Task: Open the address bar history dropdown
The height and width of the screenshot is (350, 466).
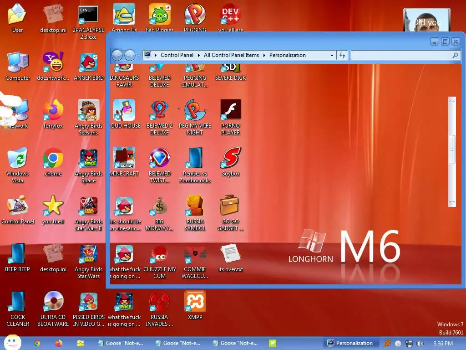Action: click(332, 55)
